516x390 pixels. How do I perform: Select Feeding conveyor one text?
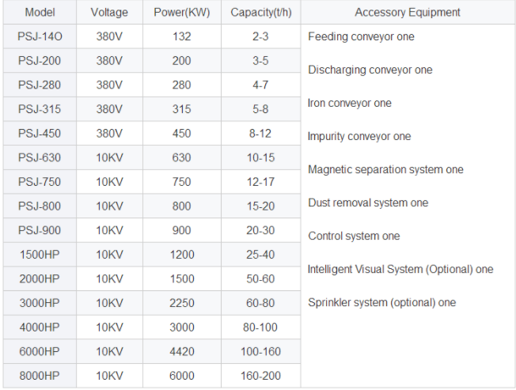click(x=361, y=36)
